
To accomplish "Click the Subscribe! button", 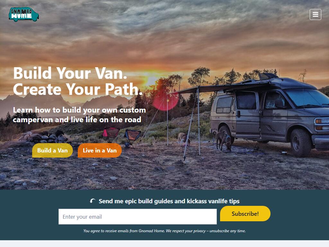I will point(245,214).
